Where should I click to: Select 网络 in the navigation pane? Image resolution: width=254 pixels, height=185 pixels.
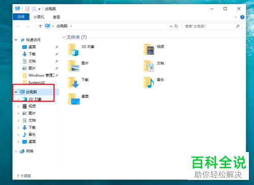(x=29, y=151)
